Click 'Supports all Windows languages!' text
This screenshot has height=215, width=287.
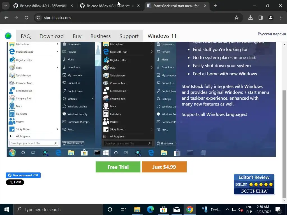[x=214, y=114]
